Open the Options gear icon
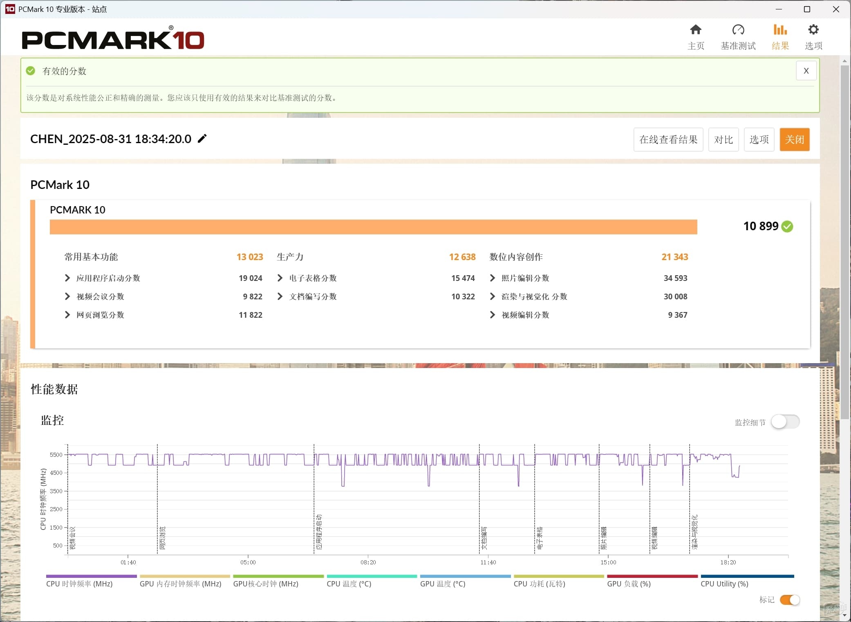Screen dimensions: 851x622 (x=813, y=30)
